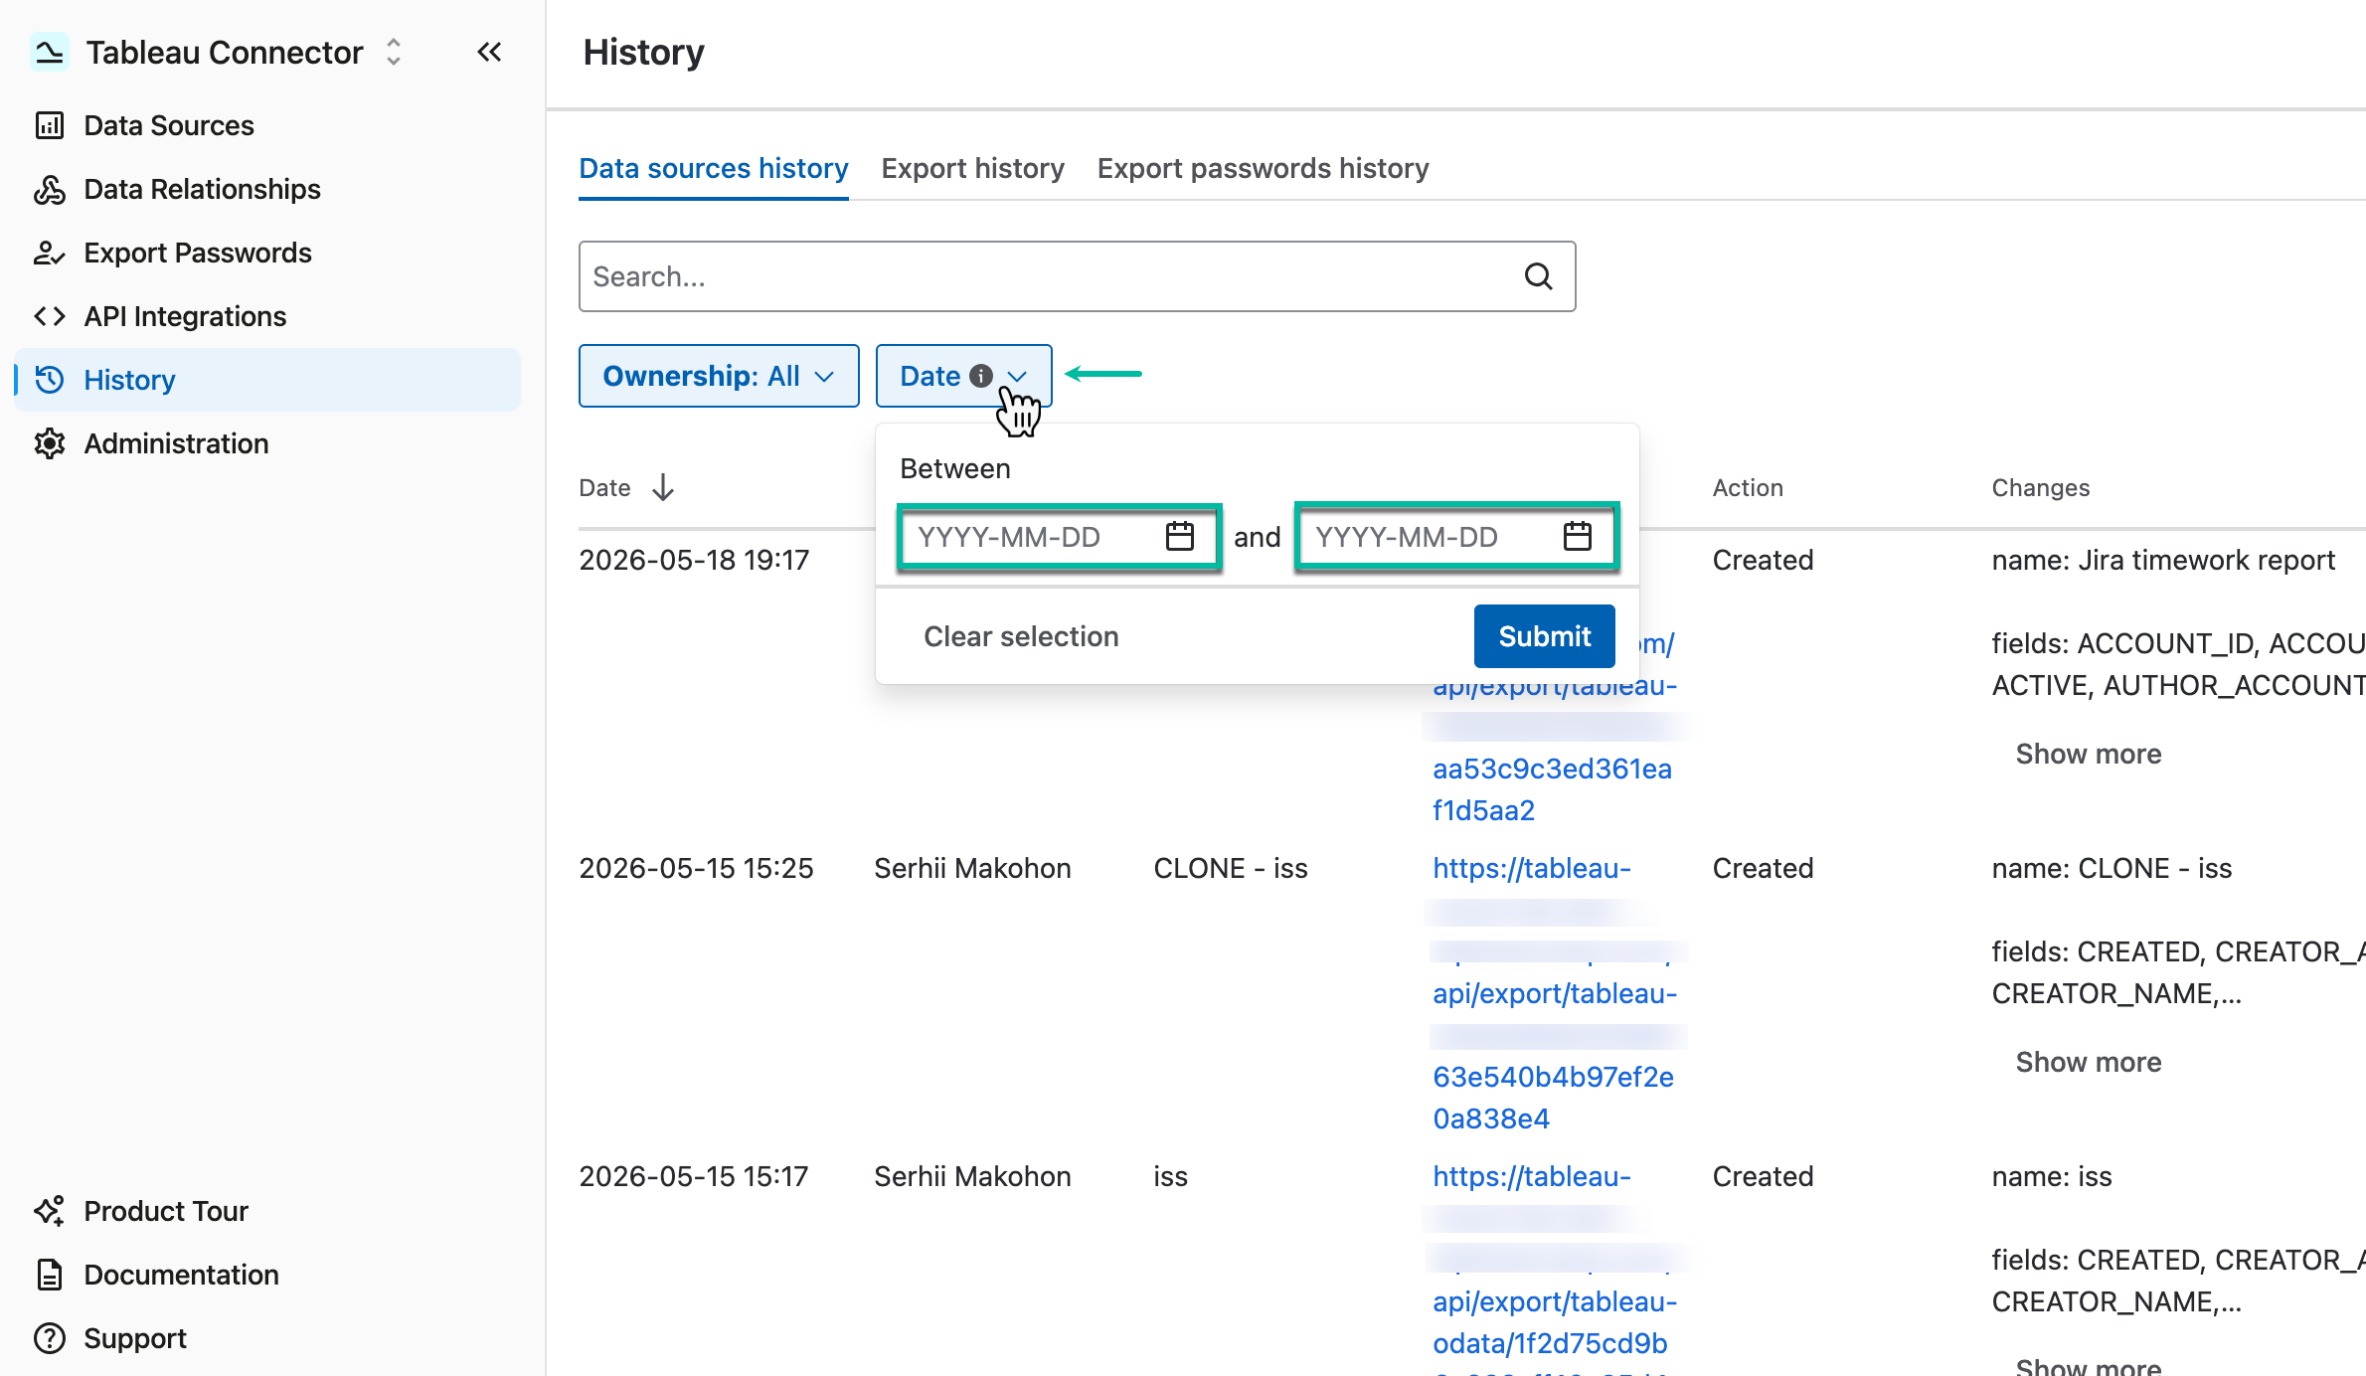This screenshot has height=1376, width=2366.
Task: Submit the date range filter
Action: 1544,636
